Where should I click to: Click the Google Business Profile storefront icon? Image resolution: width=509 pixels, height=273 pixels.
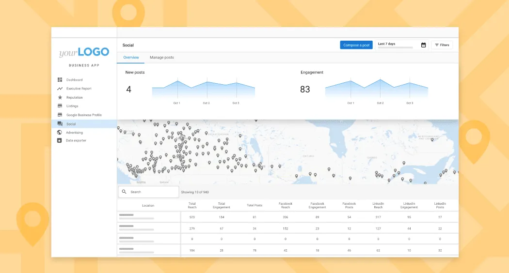point(60,115)
